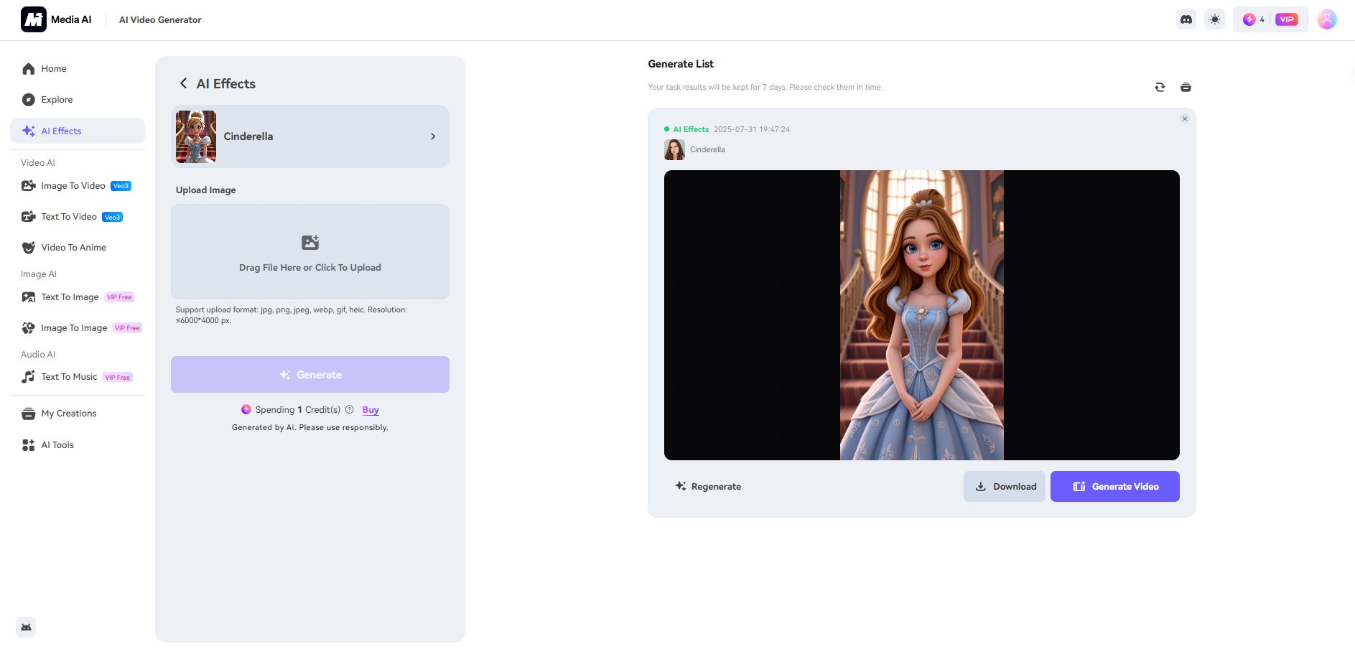The image size is (1355, 657).
Task: Open the Discord community icon
Action: click(1186, 19)
